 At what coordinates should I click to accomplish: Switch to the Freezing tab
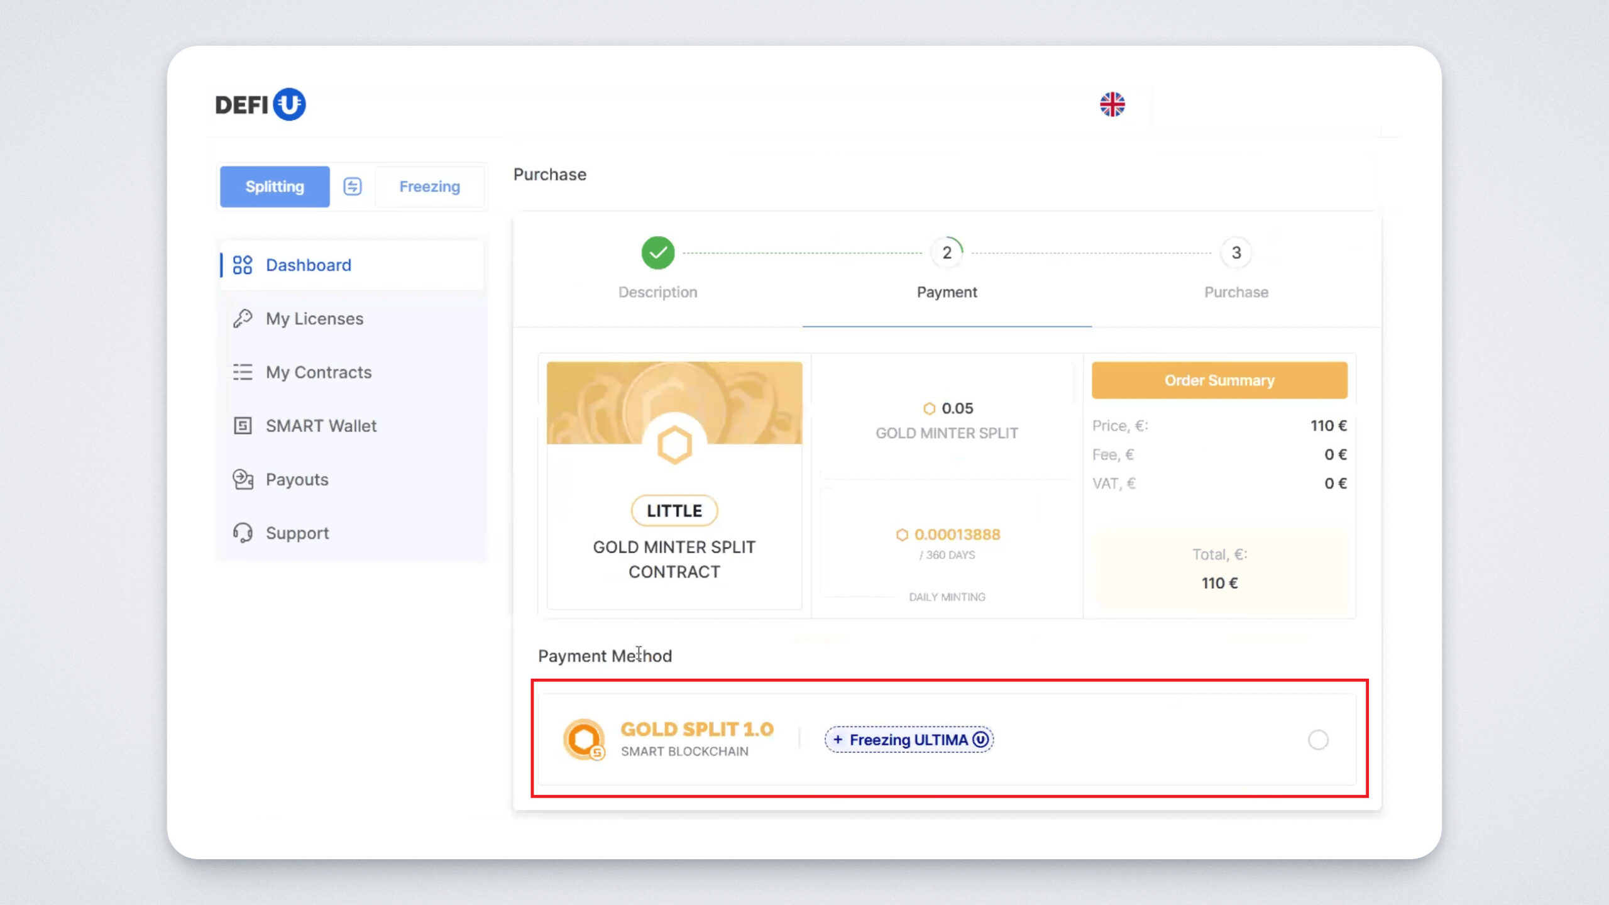point(430,187)
